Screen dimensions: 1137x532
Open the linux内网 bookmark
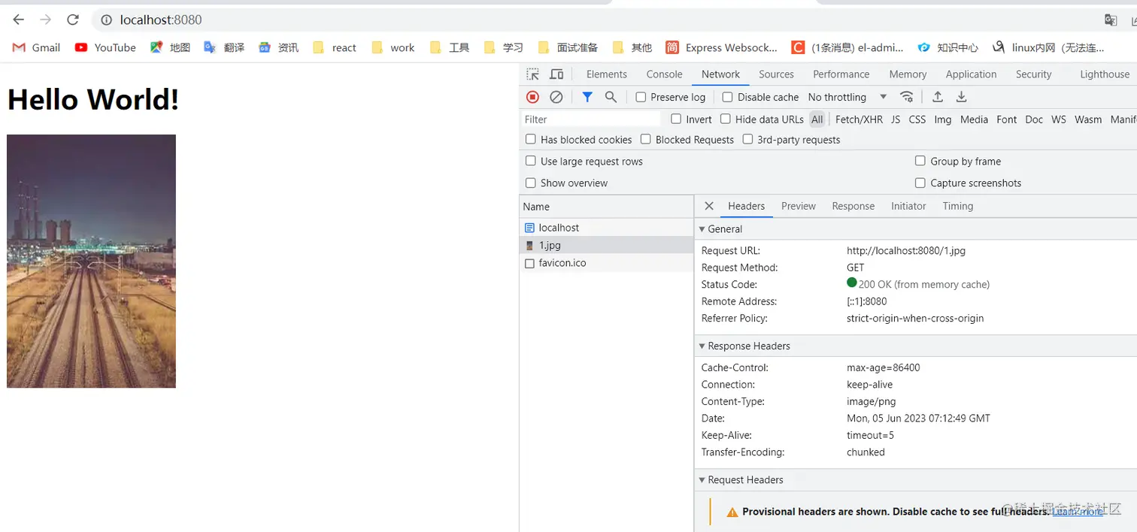1048,47
